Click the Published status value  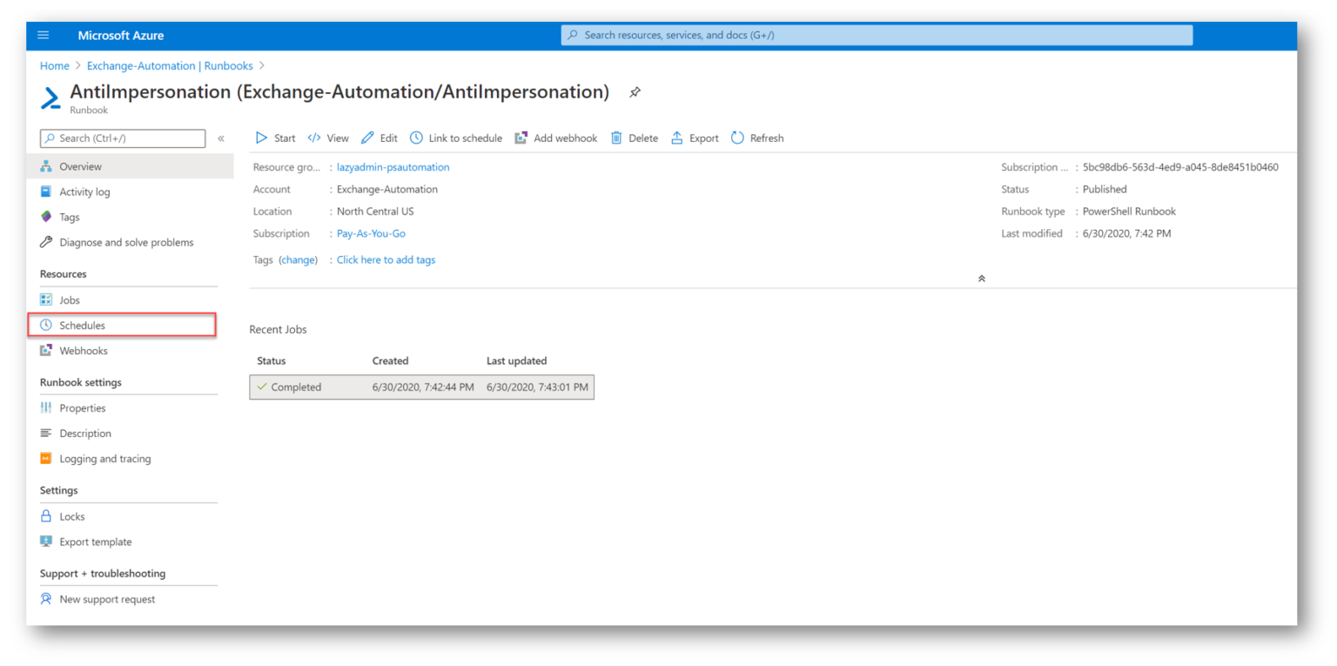pyautogui.click(x=1105, y=189)
